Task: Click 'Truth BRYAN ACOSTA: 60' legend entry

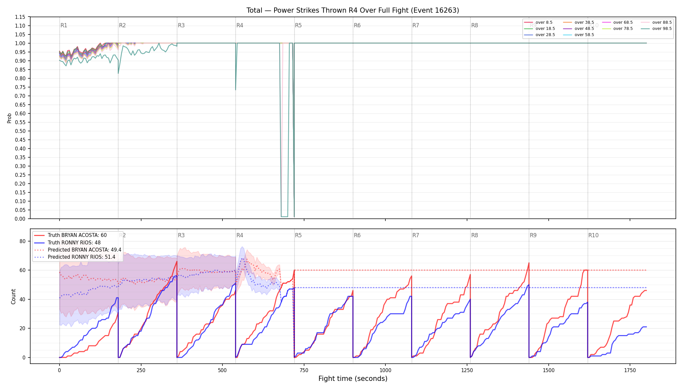Action: point(70,235)
